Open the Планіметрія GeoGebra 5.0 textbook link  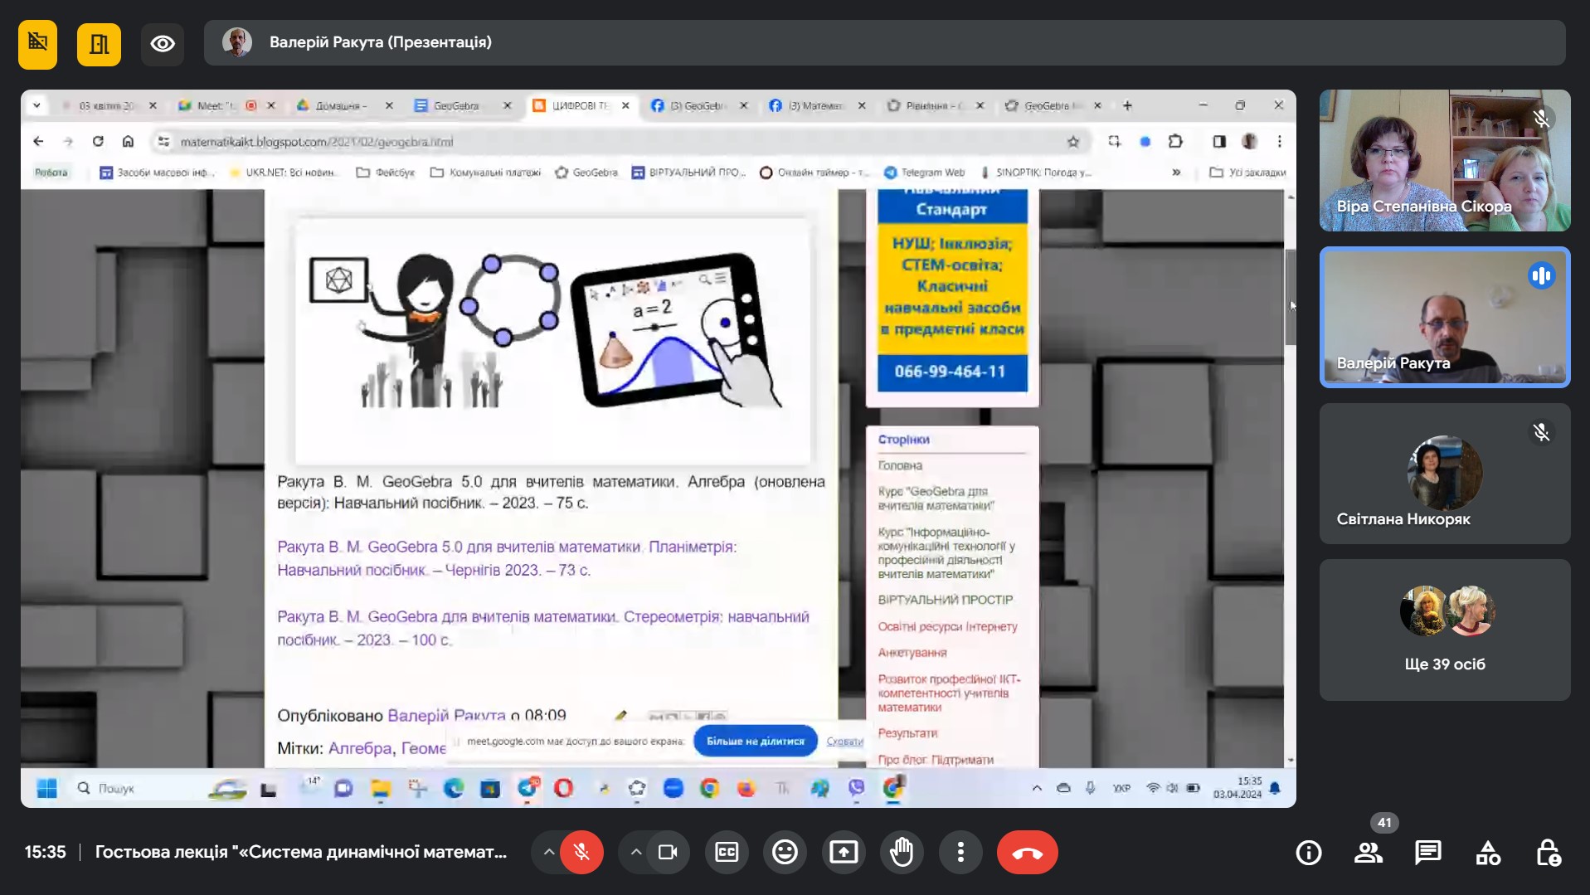coord(507,558)
